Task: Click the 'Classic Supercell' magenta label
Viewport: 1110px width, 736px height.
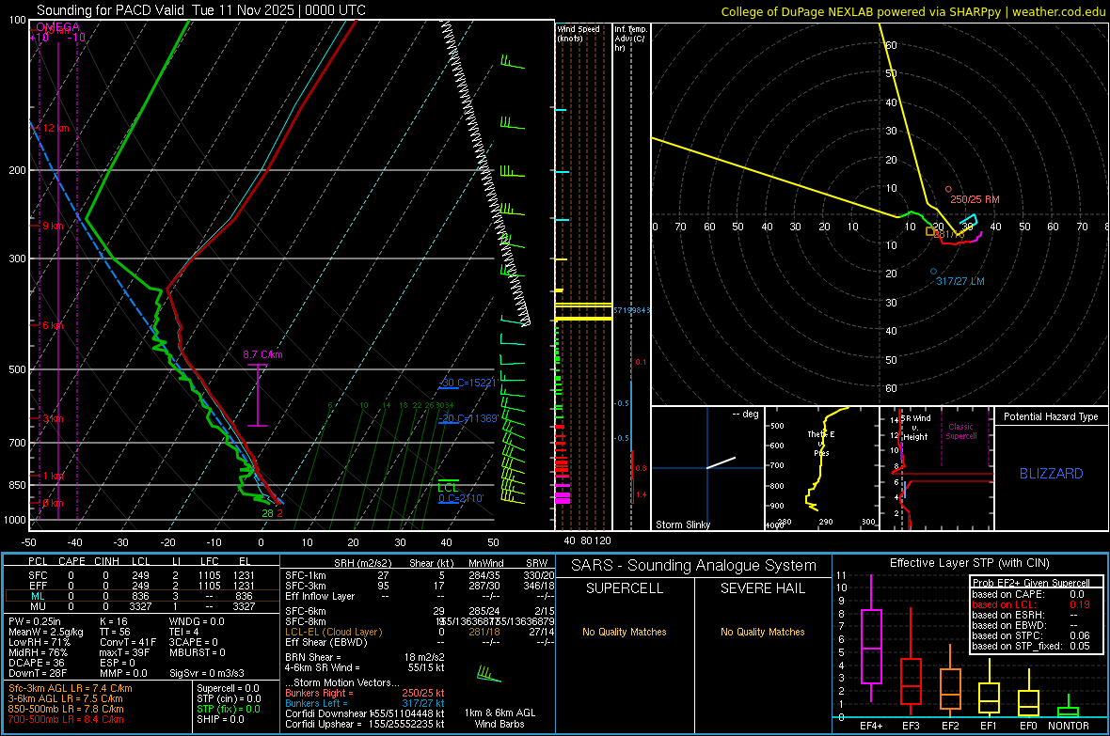Action: 960,431
